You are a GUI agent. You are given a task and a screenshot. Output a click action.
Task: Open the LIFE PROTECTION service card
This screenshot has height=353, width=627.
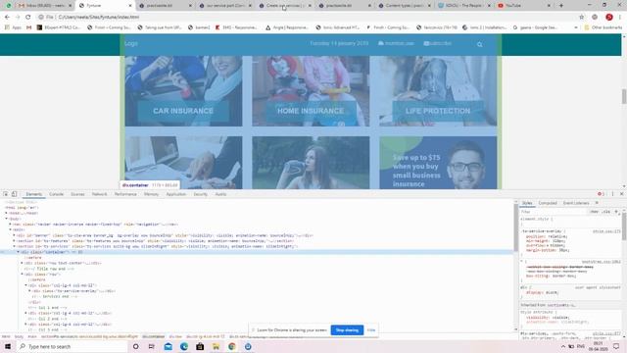tap(438, 91)
